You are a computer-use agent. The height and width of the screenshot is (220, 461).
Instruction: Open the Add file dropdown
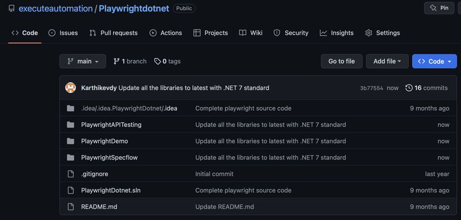tap(387, 62)
